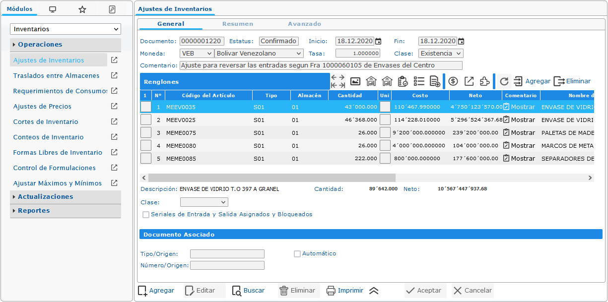Click the dollar coin icon in Renglones toolbar

click(453, 81)
